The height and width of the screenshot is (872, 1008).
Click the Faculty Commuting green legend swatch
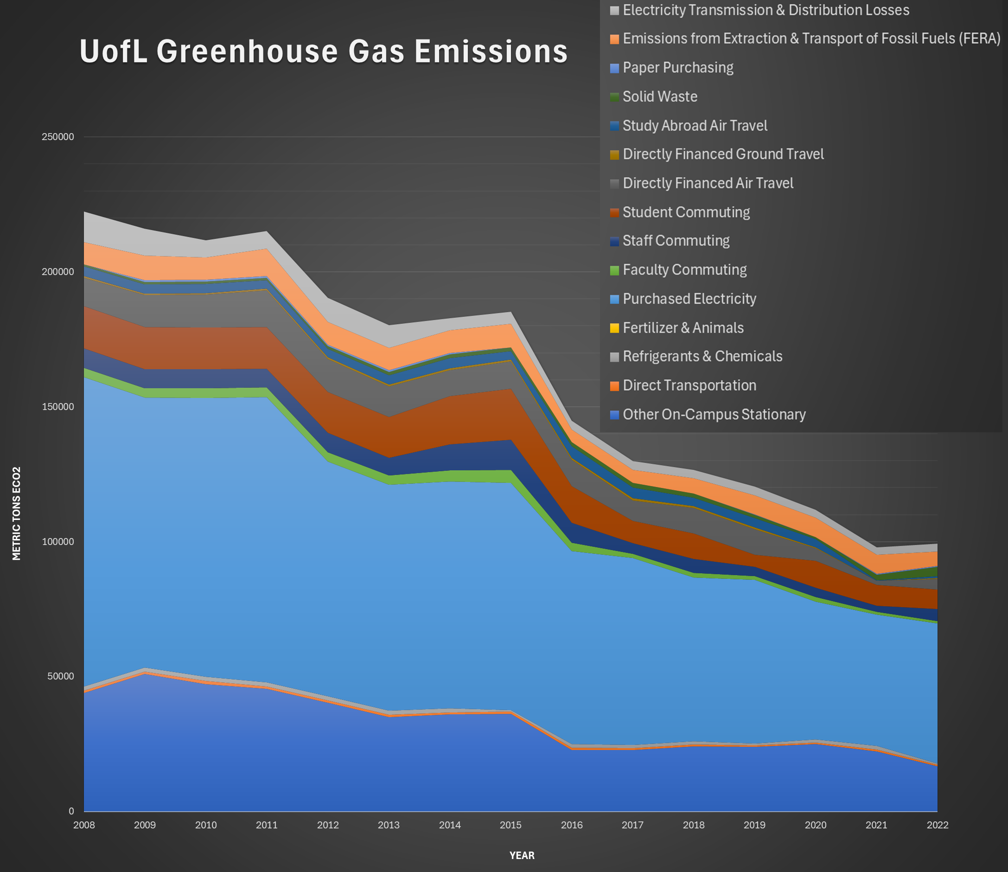pyautogui.click(x=614, y=270)
